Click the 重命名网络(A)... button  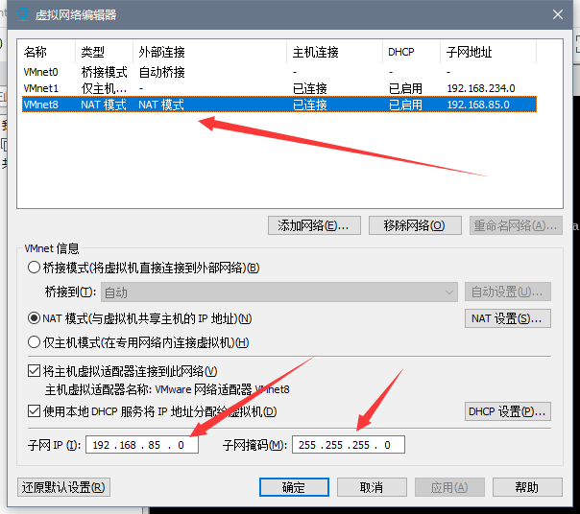516,225
